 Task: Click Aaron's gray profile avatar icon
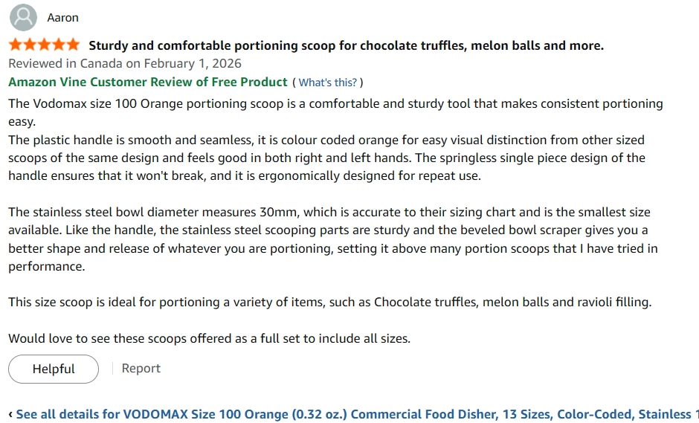[23, 17]
